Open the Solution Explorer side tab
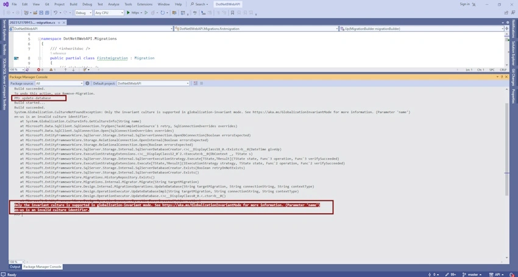Screen dimensions: 518x277 coord(513,53)
